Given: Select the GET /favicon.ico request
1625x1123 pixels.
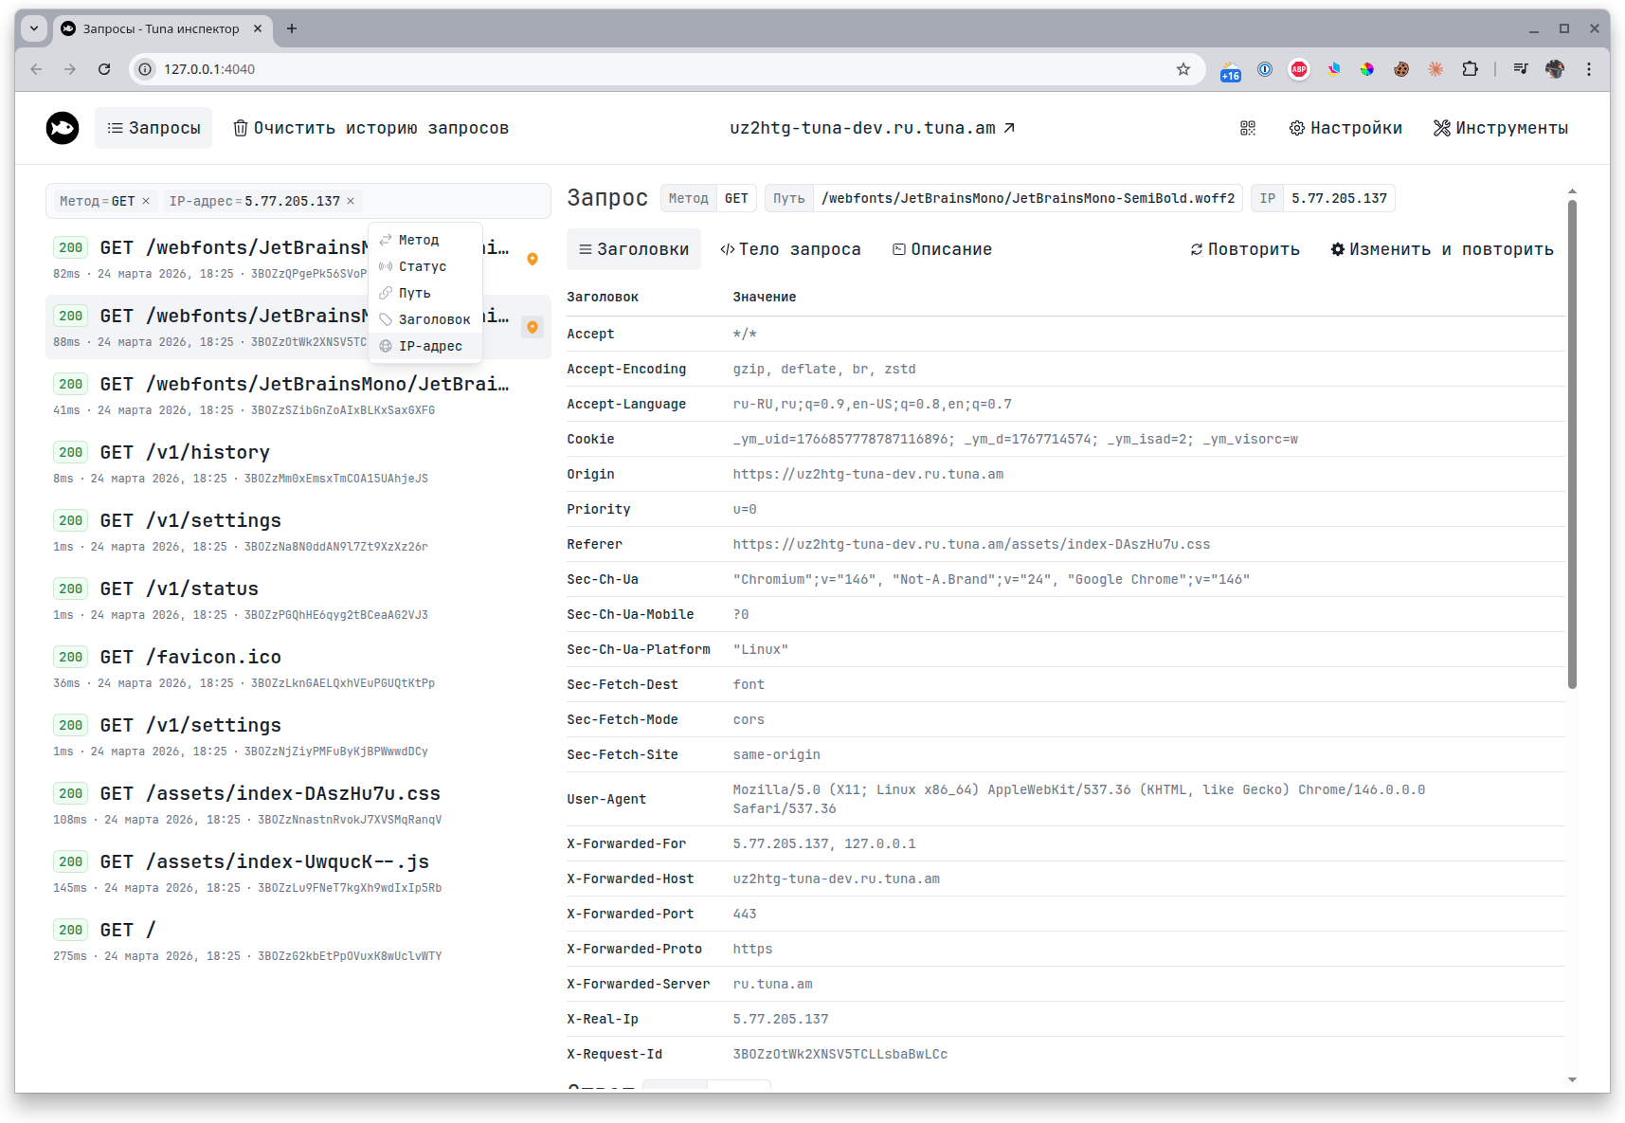Looking at the screenshot, I should (x=190, y=657).
